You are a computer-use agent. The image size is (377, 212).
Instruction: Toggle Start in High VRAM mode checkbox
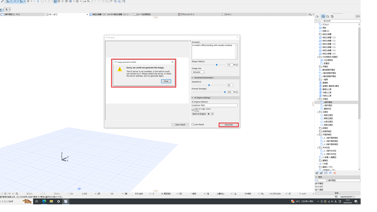[193, 110]
